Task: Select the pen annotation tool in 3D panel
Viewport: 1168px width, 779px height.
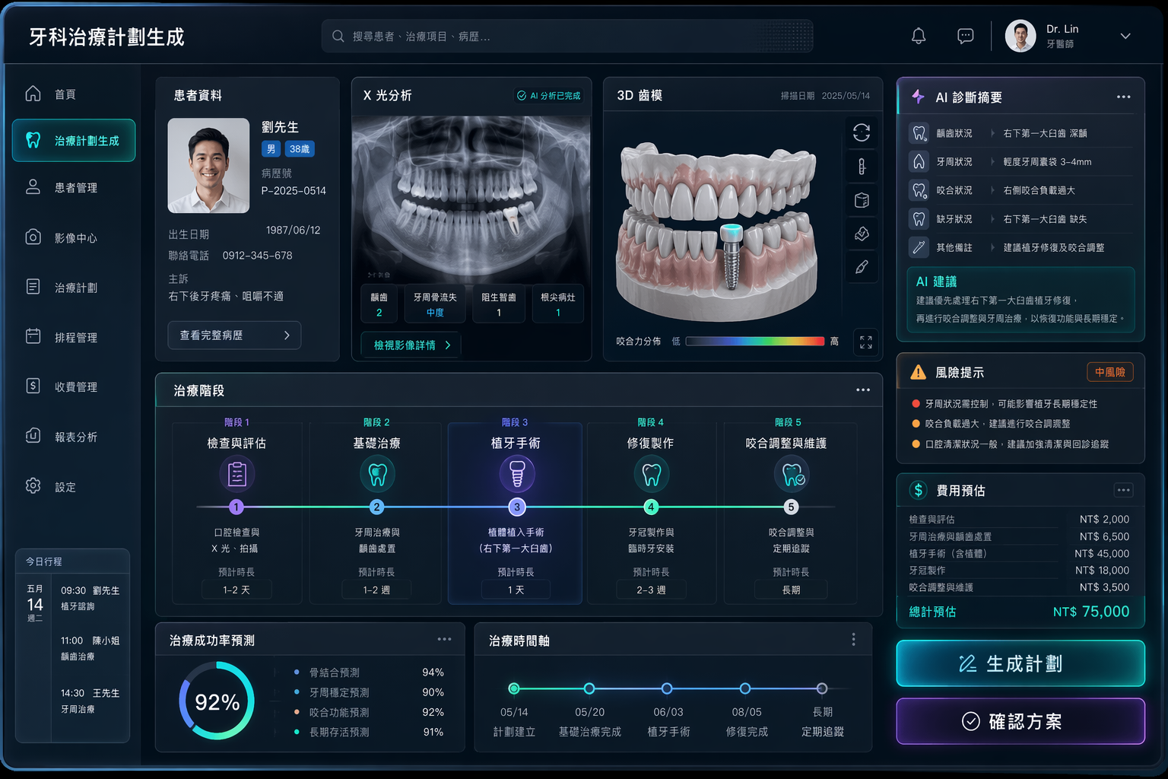Action: (x=862, y=267)
